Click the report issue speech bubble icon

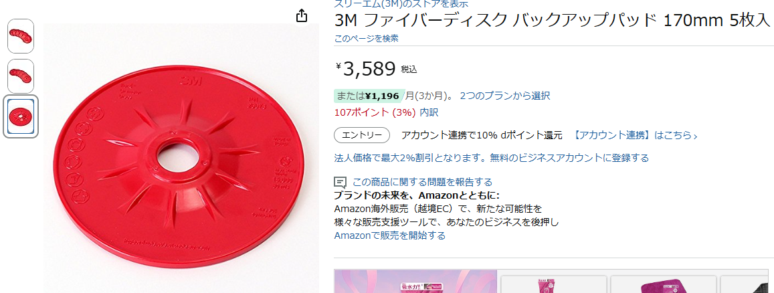pyautogui.click(x=340, y=182)
